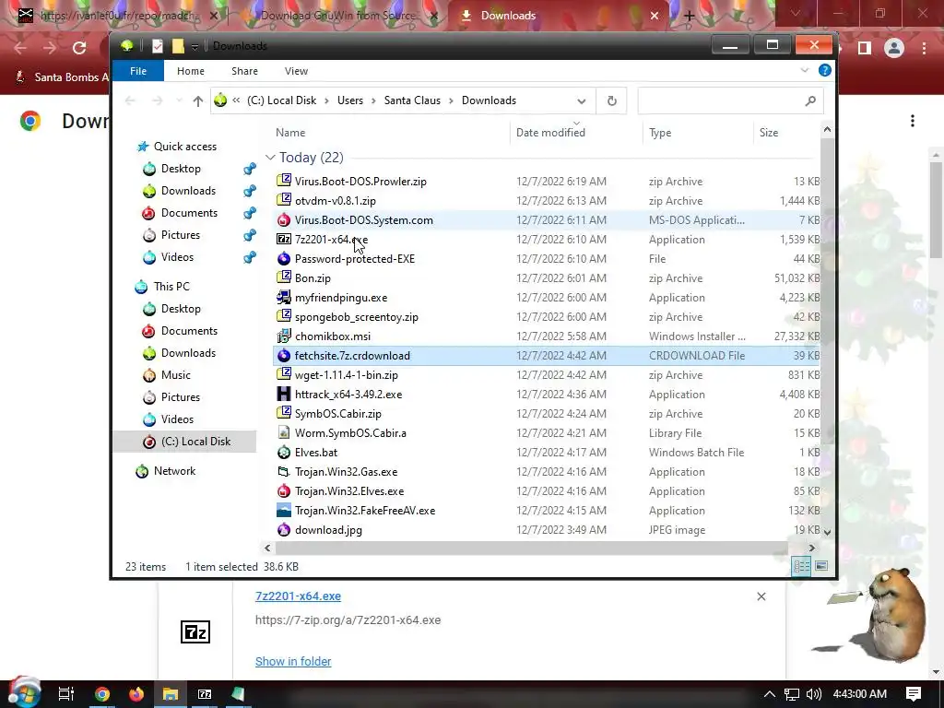The height and width of the screenshot is (708, 944).
Task: Select Documents under Quick access
Action: tap(189, 213)
